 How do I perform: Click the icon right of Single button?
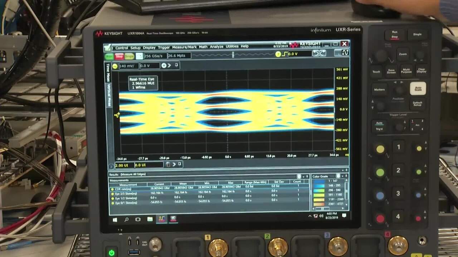tap(139, 56)
